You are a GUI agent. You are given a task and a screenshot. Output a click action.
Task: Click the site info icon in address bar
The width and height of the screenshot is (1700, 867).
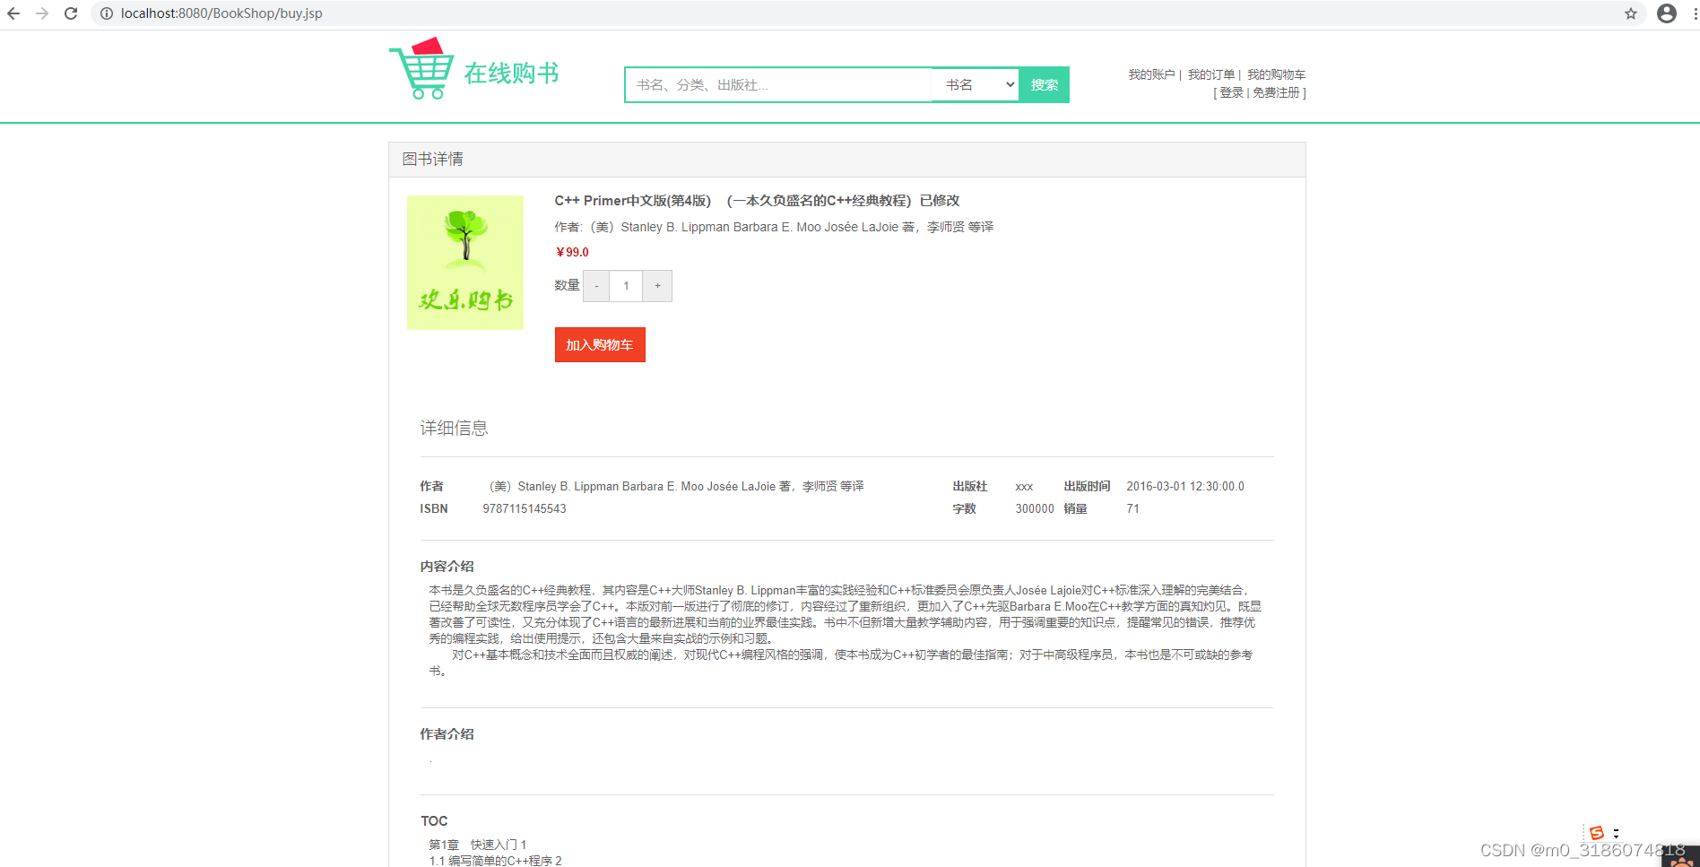(x=106, y=13)
